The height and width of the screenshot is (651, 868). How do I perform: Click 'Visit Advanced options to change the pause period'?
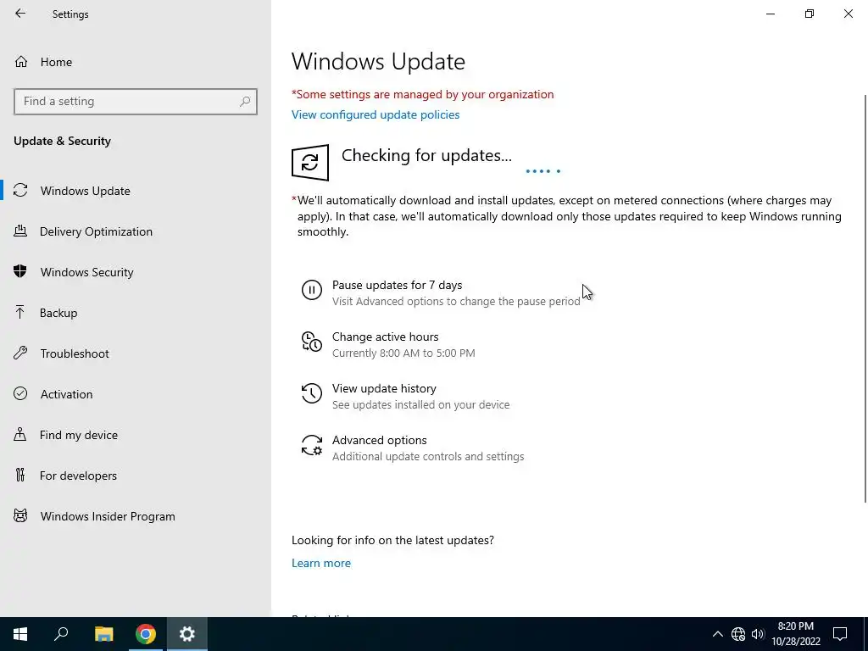coord(456,301)
